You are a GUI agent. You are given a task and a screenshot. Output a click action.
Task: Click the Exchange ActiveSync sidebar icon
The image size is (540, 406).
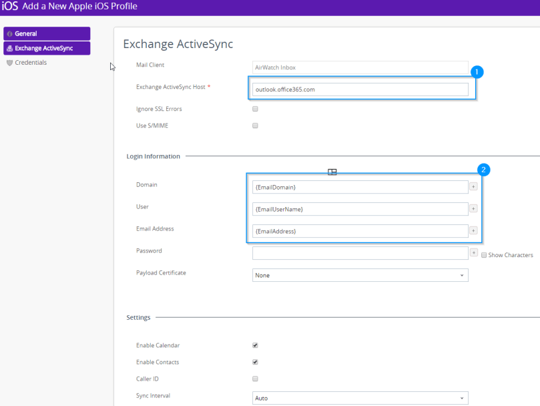click(x=9, y=48)
